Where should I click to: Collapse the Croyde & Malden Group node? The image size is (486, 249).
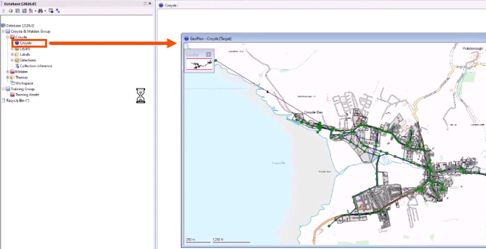[3, 32]
